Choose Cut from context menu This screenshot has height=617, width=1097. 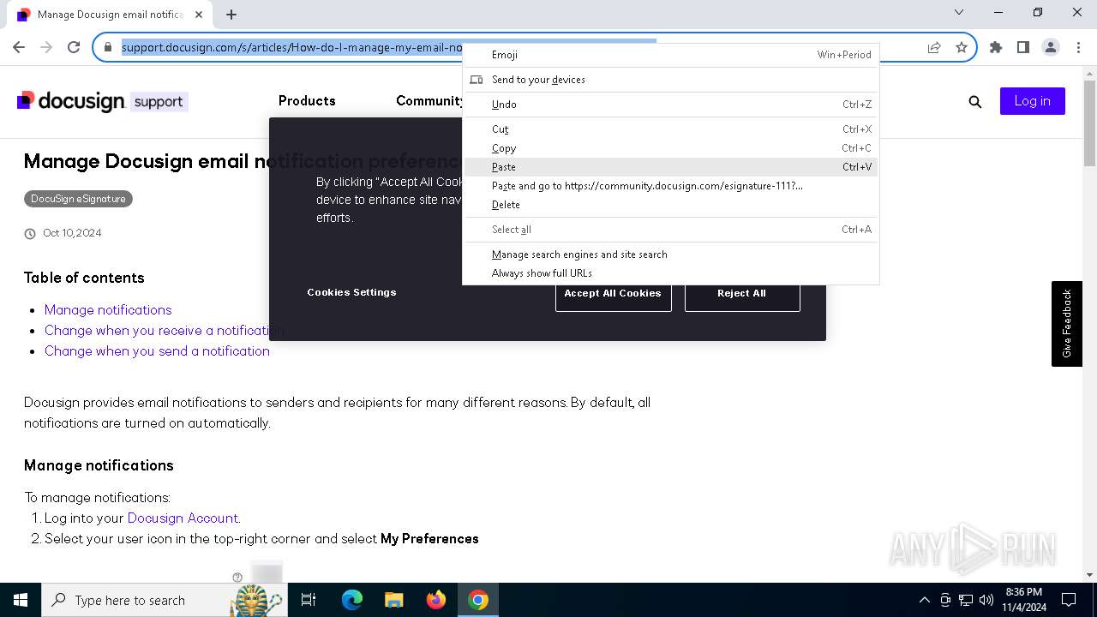[x=671, y=129]
